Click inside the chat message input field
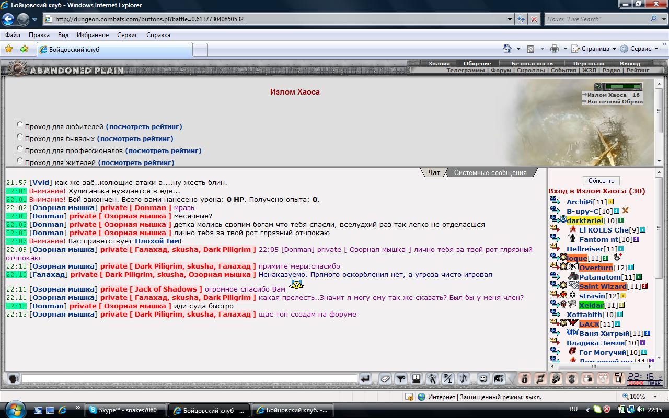The image size is (669, 418). tap(188, 379)
